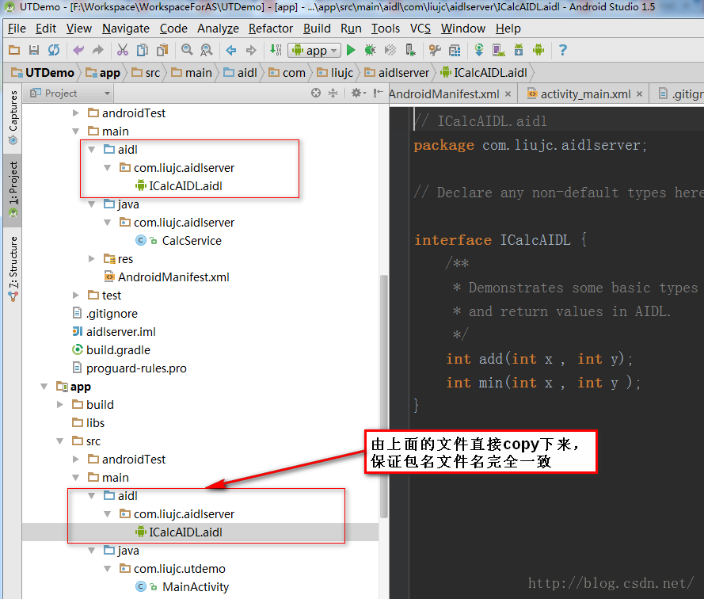Screen dimensions: 704x599
Task: Click the Make Project build icon
Action: click(275, 50)
